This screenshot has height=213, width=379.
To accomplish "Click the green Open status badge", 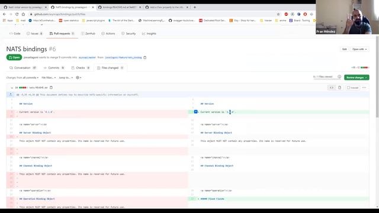I will coord(14,57).
